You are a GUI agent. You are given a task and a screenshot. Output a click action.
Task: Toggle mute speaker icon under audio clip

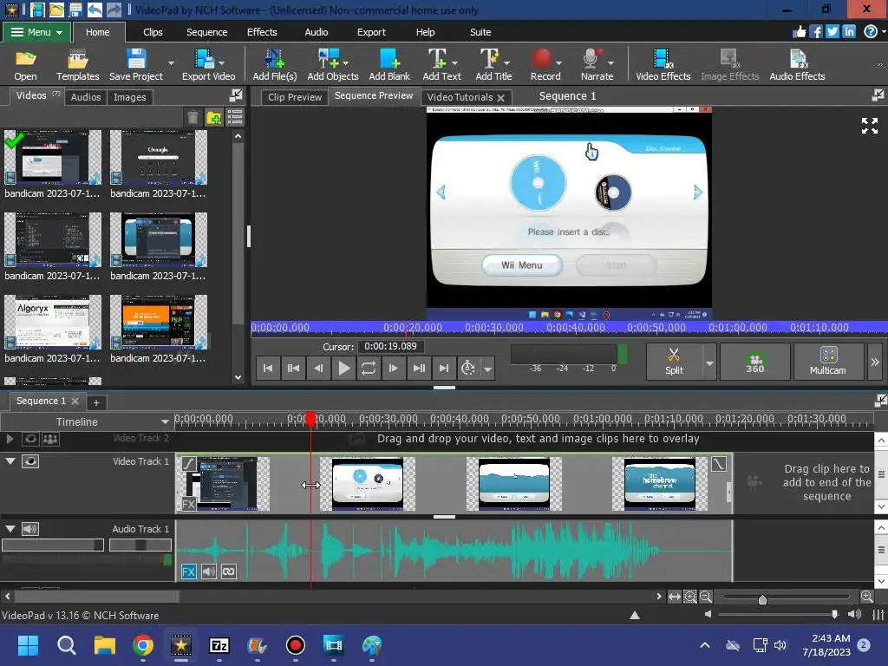coord(209,571)
